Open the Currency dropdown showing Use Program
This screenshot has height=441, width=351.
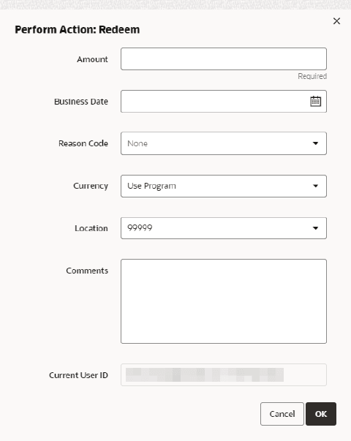(x=224, y=186)
